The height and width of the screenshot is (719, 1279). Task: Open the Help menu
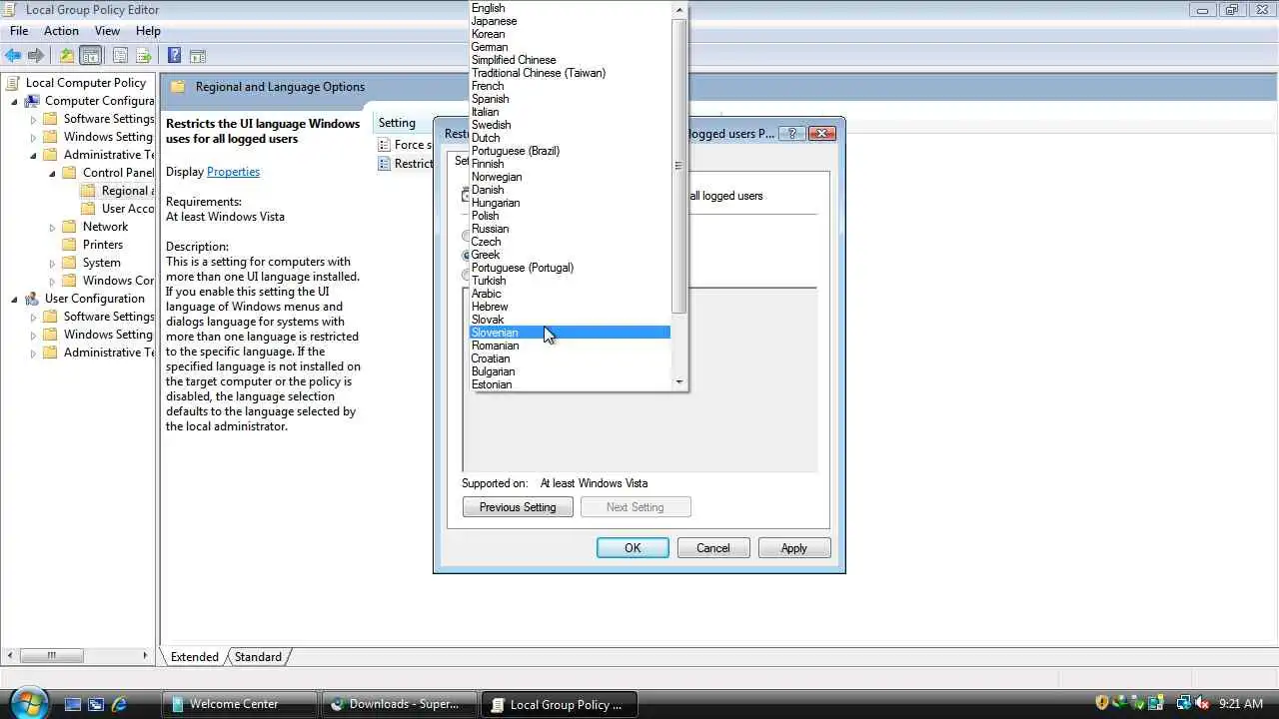(148, 31)
